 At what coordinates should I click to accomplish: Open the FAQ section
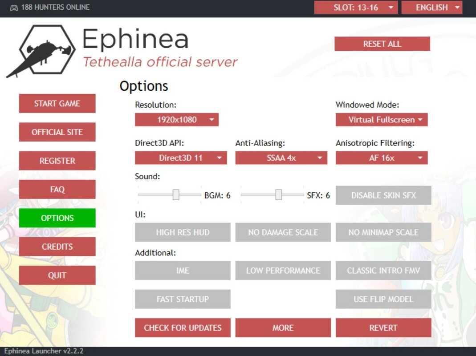coord(57,190)
